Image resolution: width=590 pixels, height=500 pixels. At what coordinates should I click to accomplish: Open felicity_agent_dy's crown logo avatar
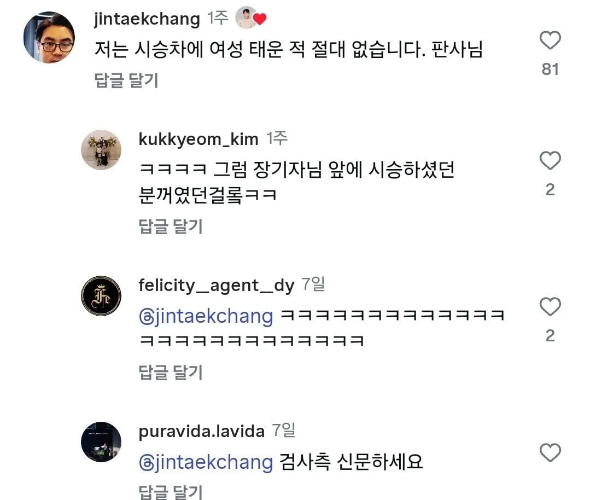101,295
